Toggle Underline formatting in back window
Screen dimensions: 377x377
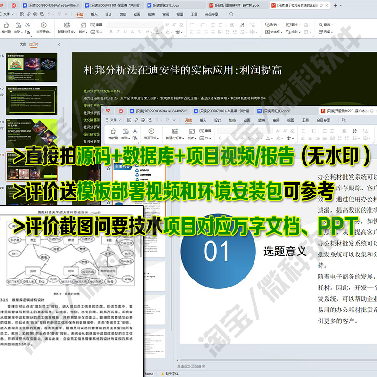125,32
